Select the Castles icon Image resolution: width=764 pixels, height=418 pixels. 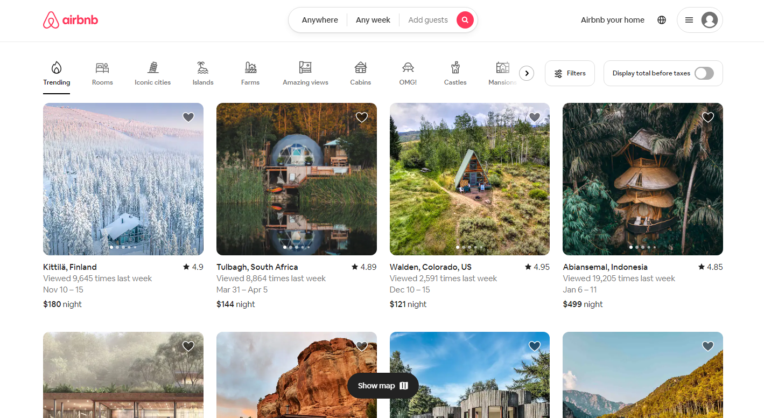pos(455,67)
